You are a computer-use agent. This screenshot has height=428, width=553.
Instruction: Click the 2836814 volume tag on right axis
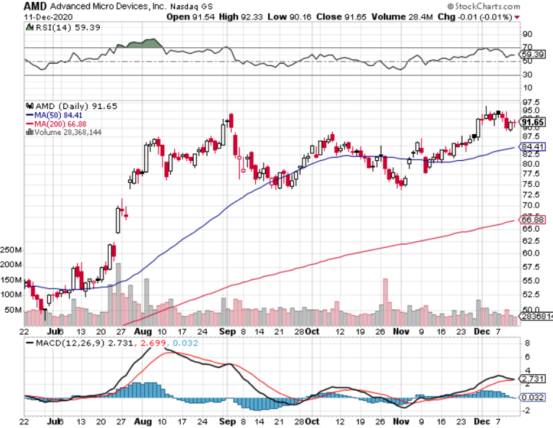point(536,316)
